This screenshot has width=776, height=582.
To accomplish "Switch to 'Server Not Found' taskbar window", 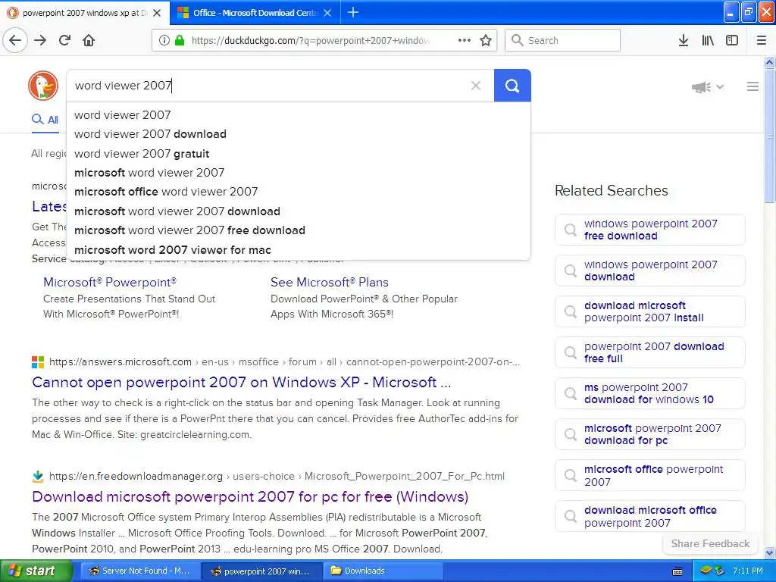I will click(x=140, y=571).
